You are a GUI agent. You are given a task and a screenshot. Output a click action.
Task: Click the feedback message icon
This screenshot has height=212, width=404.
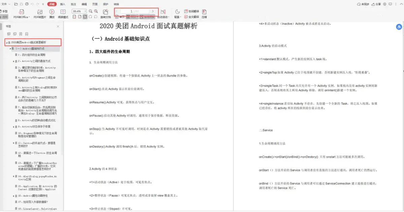pos(390,4)
